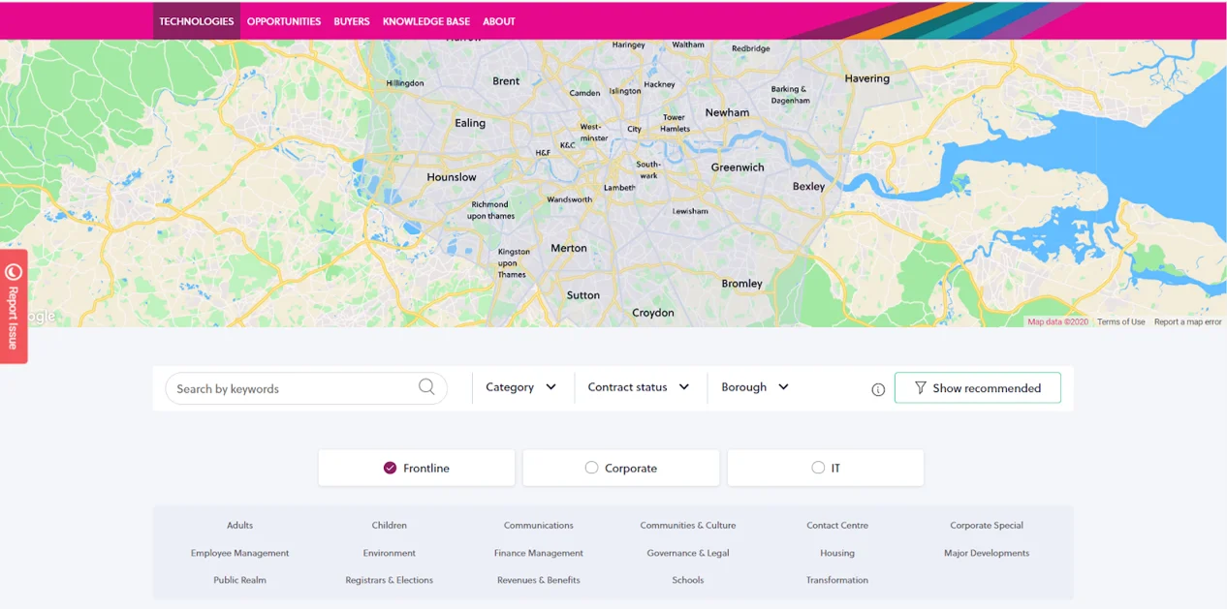Viewport: 1227px width, 609px height.
Task: Open the About nav item
Action: coord(499,21)
